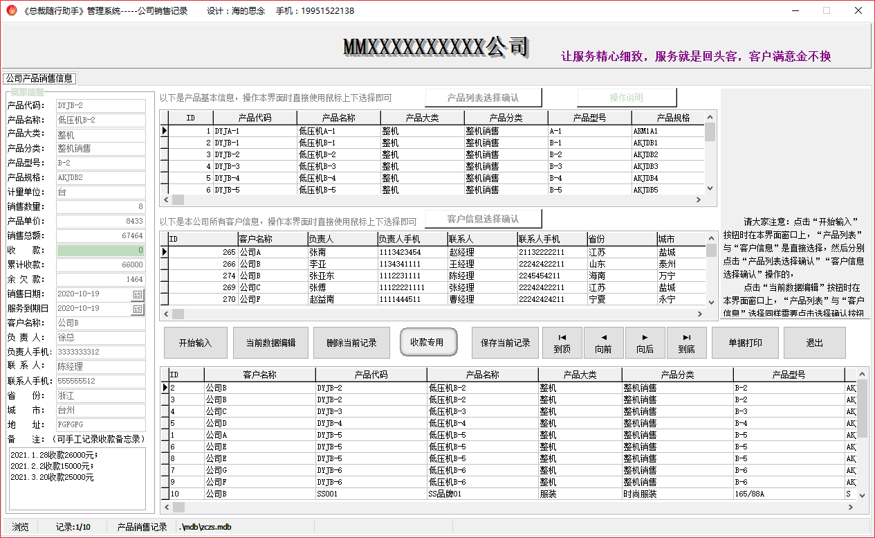The image size is (875, 538).
Task: Click the 地址 field showing FGFGFG
Action: click(101, 424)
